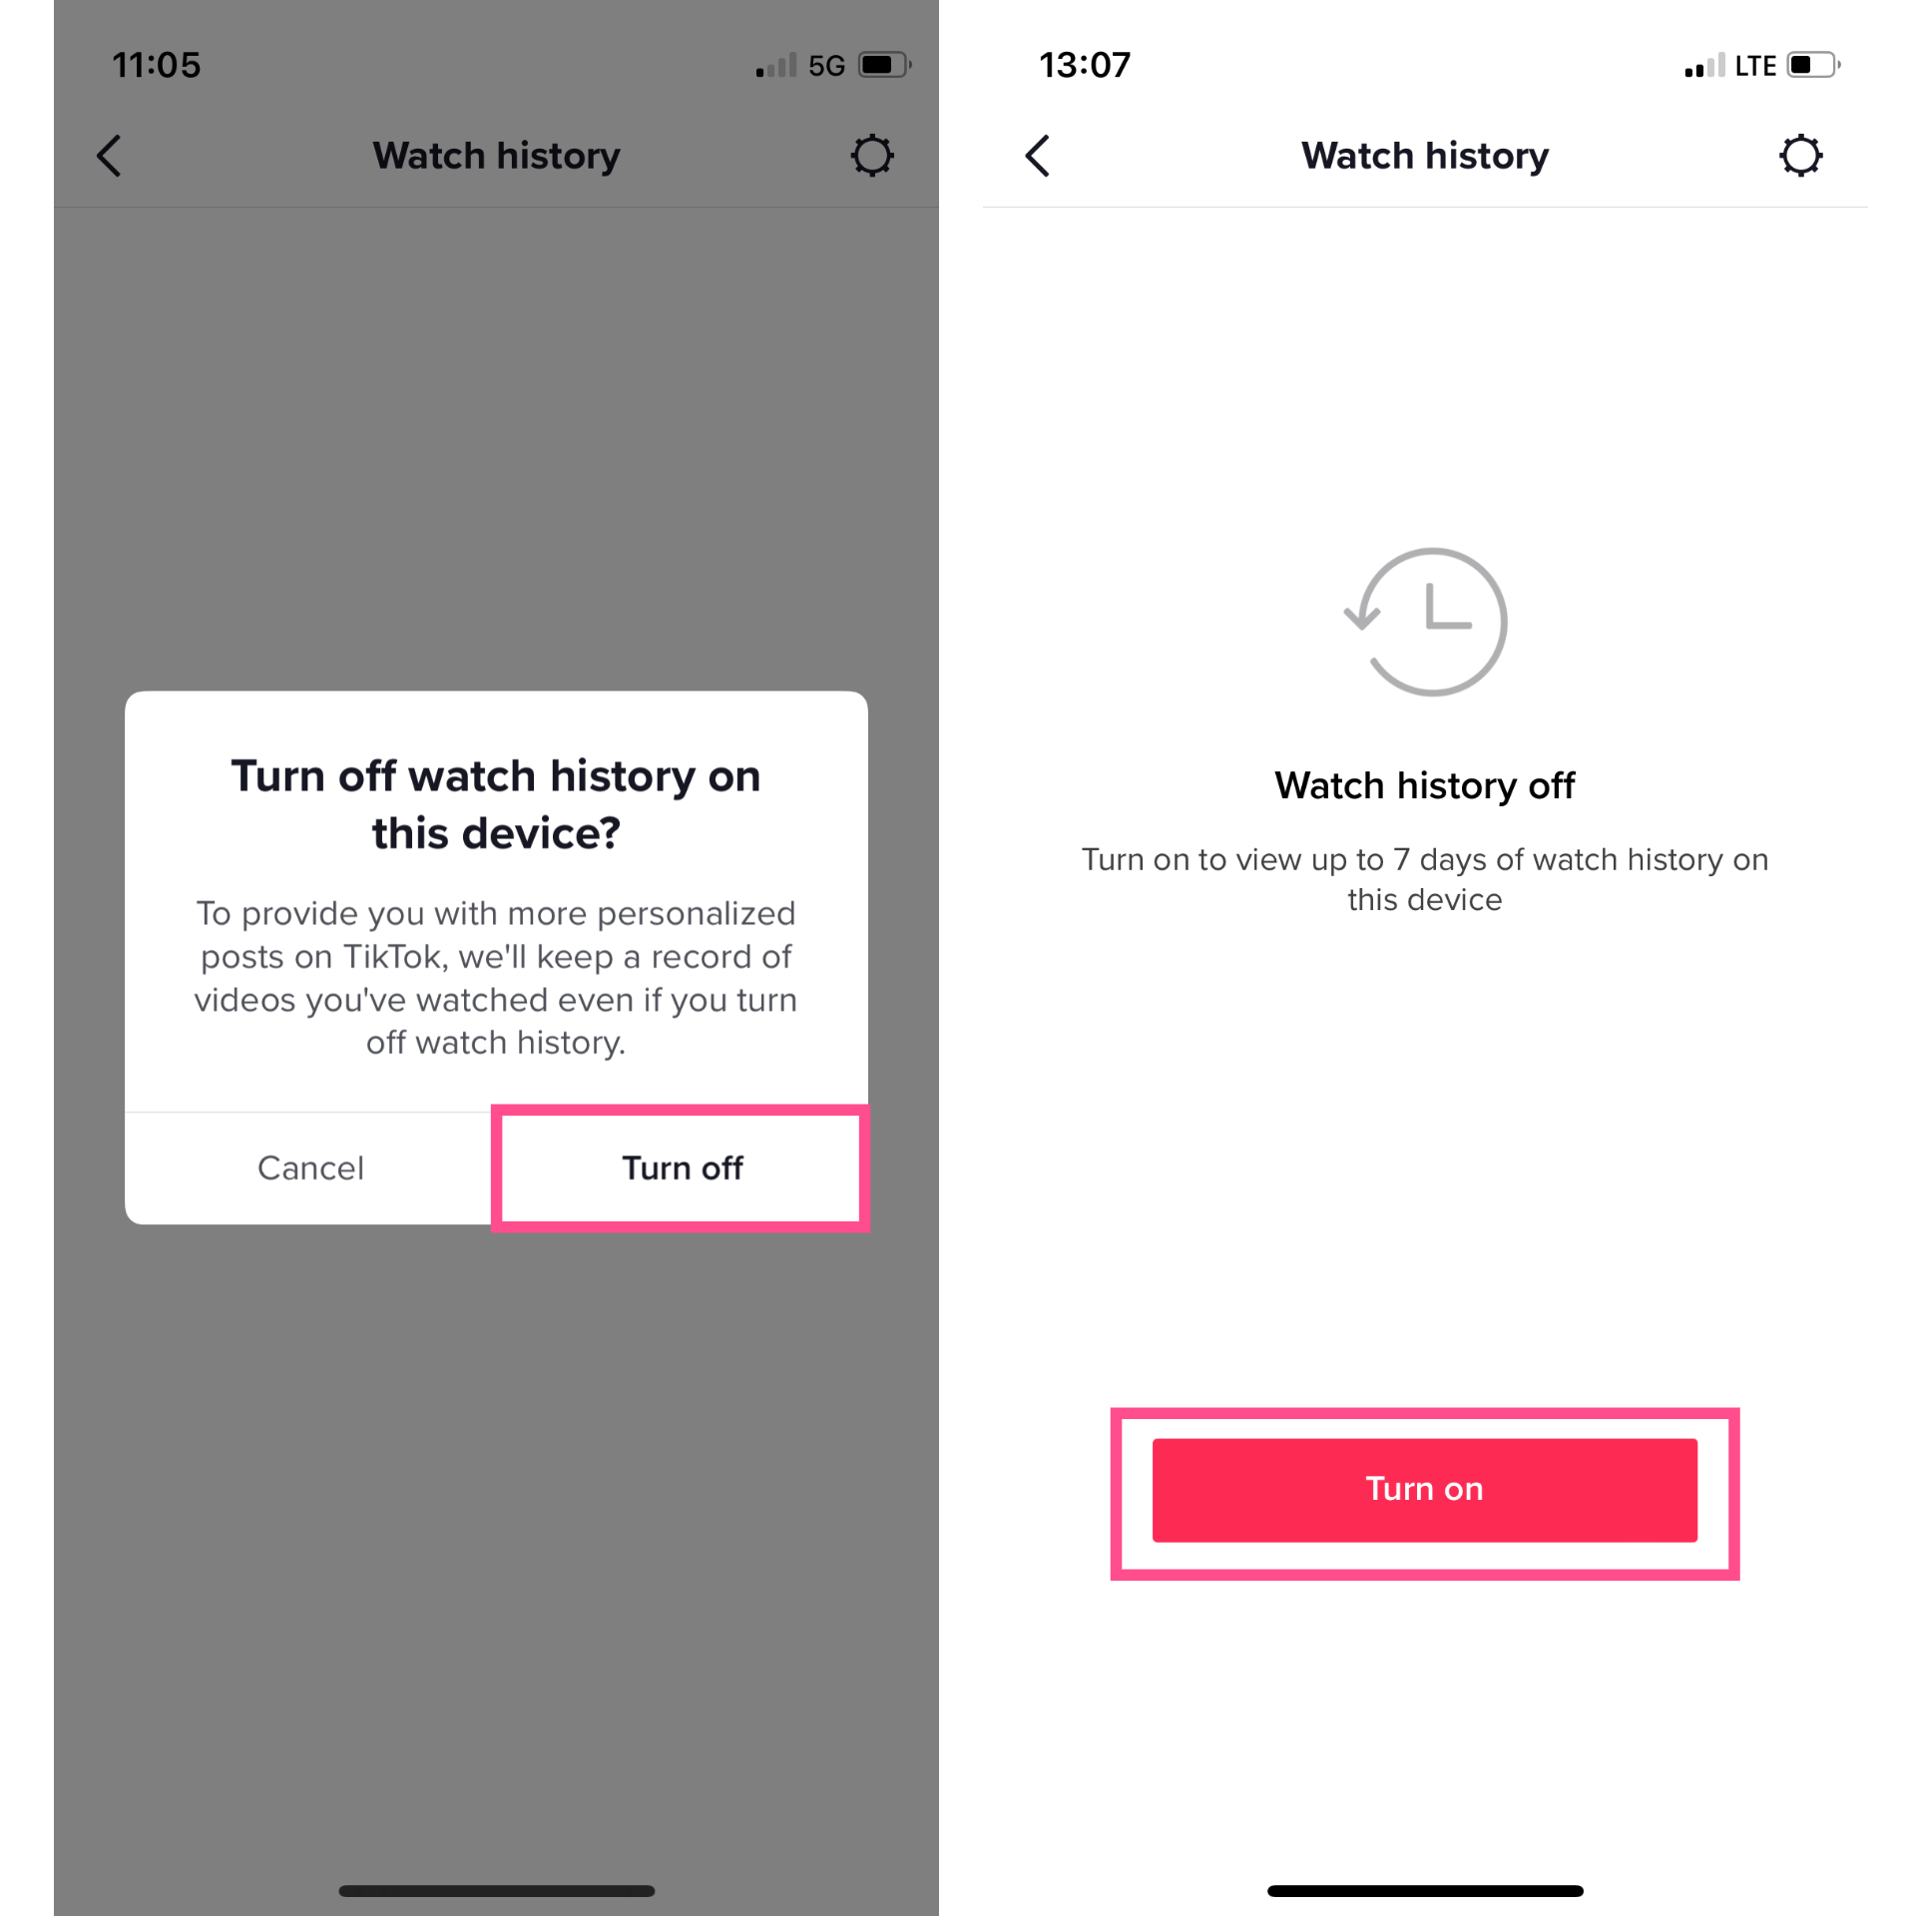Enable watch history via Turn on button
1916x1916 pixels.
(1423, 1488)
